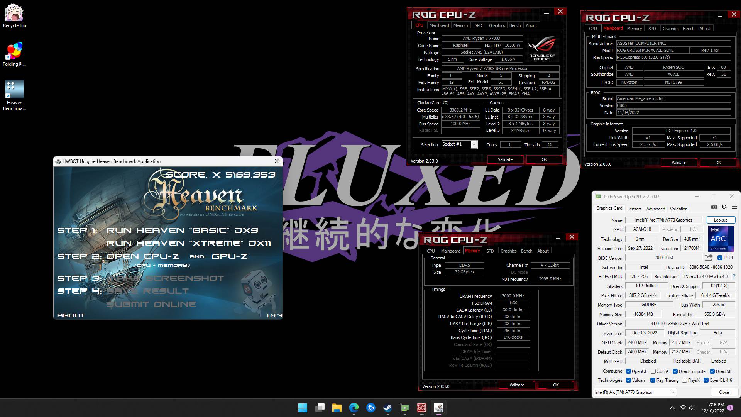Switch to Validation tab in GPU-Z

pos(678,209)
